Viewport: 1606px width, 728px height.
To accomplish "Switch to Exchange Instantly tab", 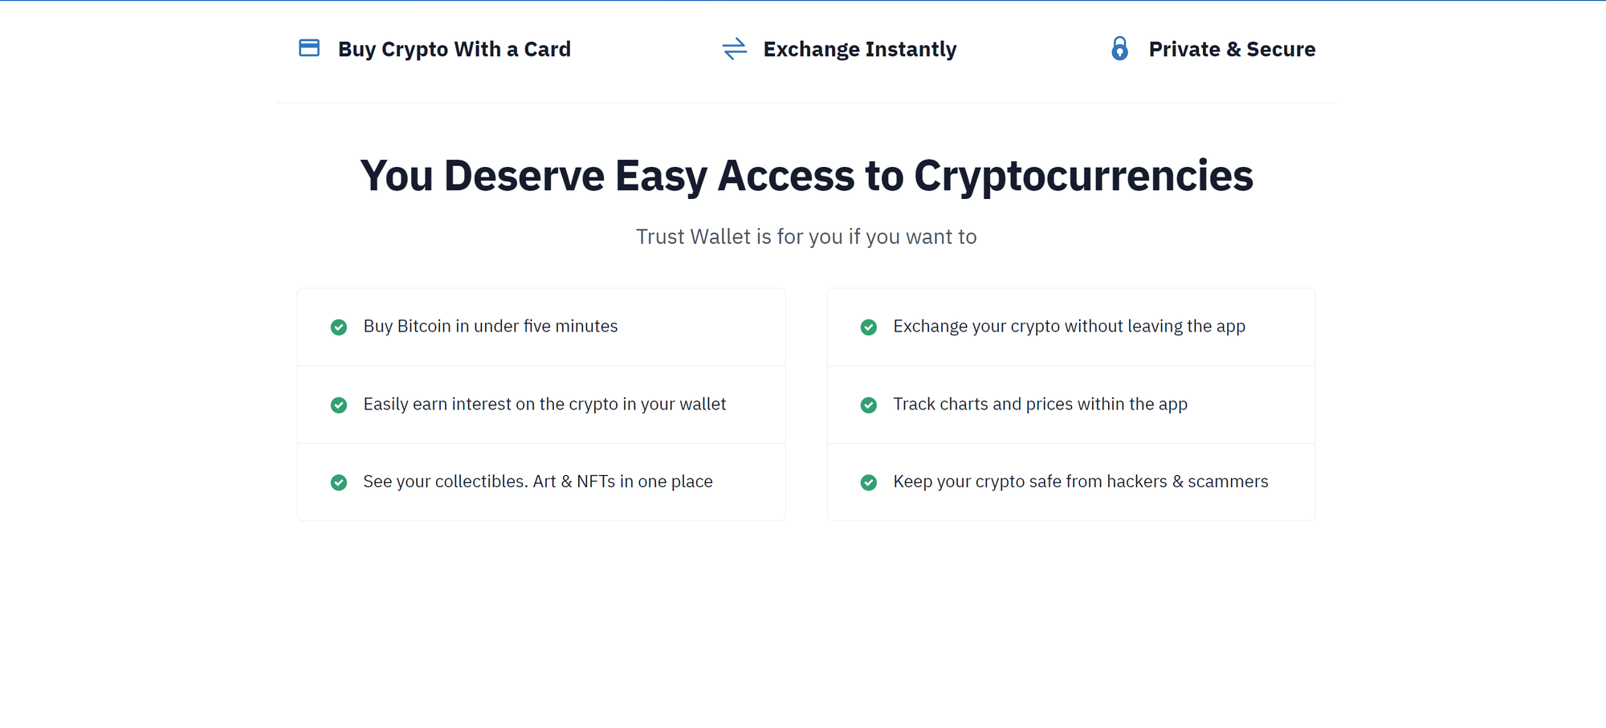I will (859, 49).
